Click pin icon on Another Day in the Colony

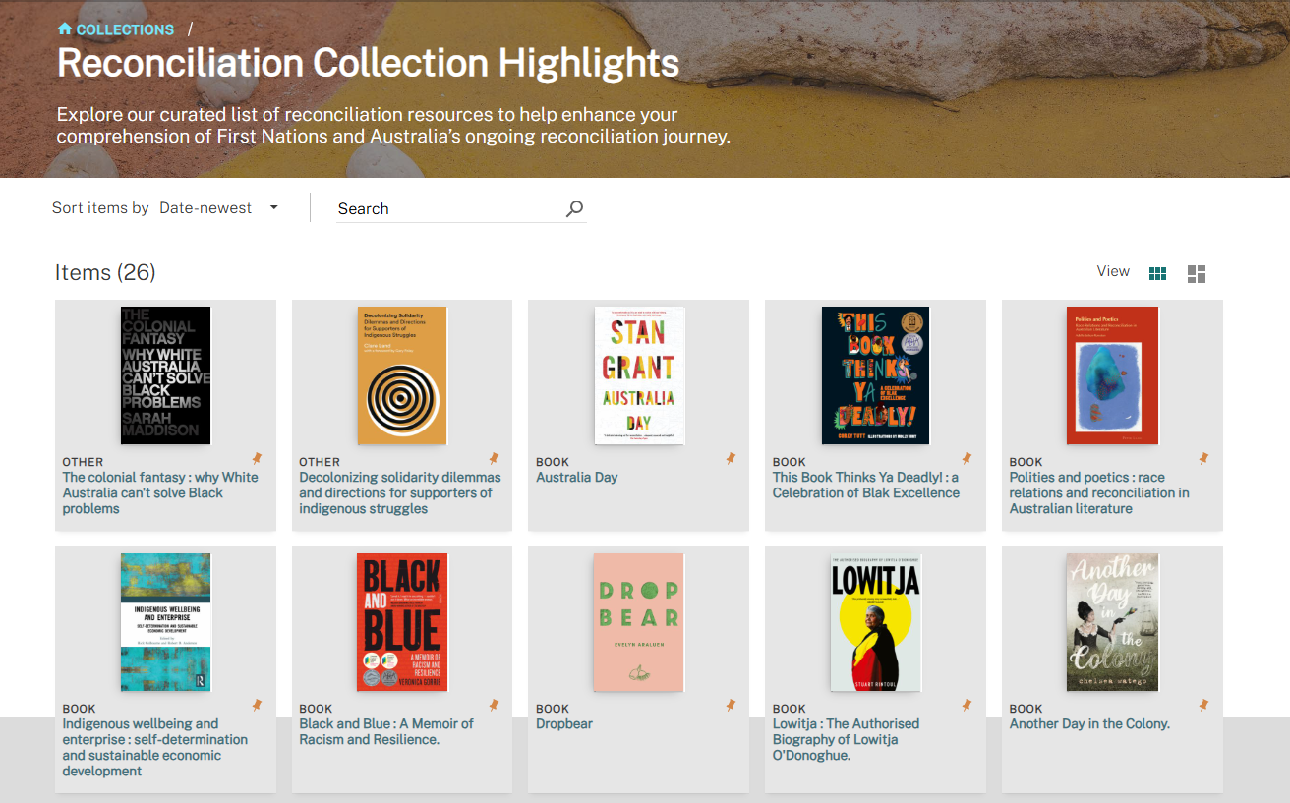pos(1203,705)
